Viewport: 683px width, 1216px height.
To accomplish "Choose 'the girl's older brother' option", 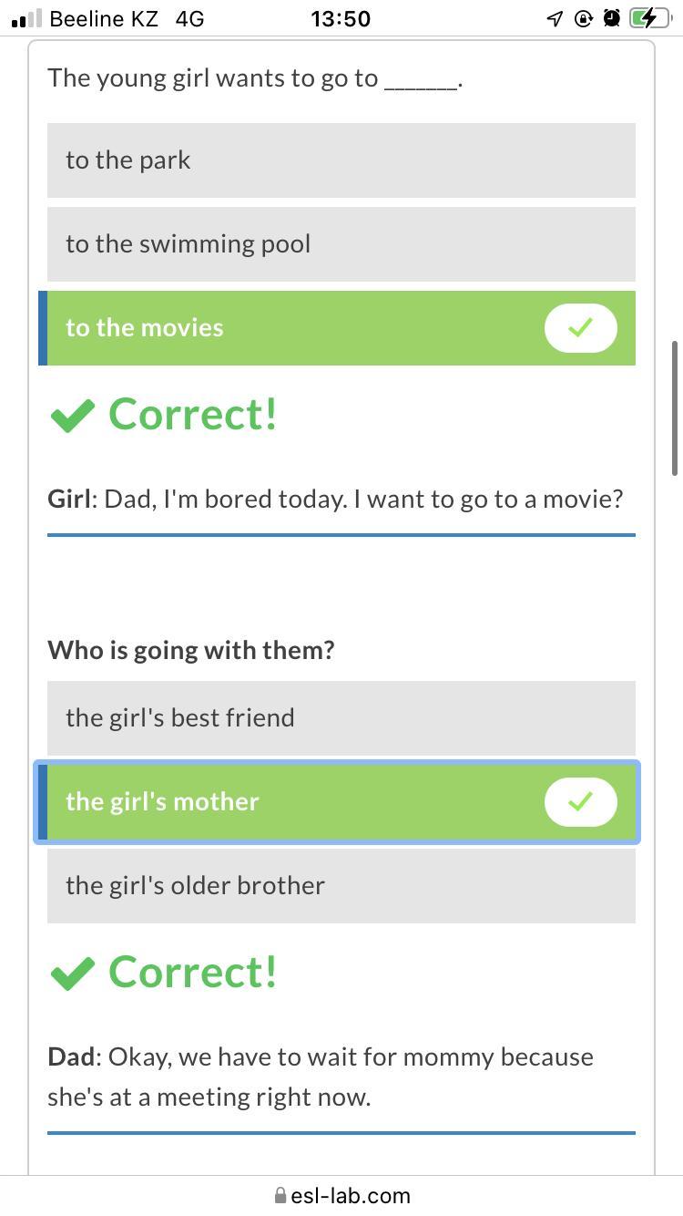I will point(341,886).
